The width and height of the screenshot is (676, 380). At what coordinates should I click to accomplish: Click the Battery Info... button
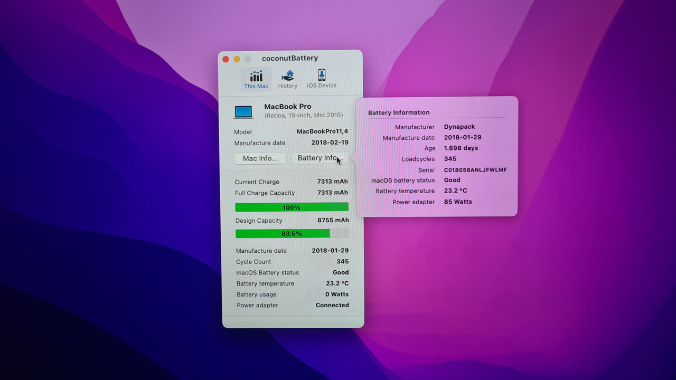pyautogui.click(x=320, y=158)
